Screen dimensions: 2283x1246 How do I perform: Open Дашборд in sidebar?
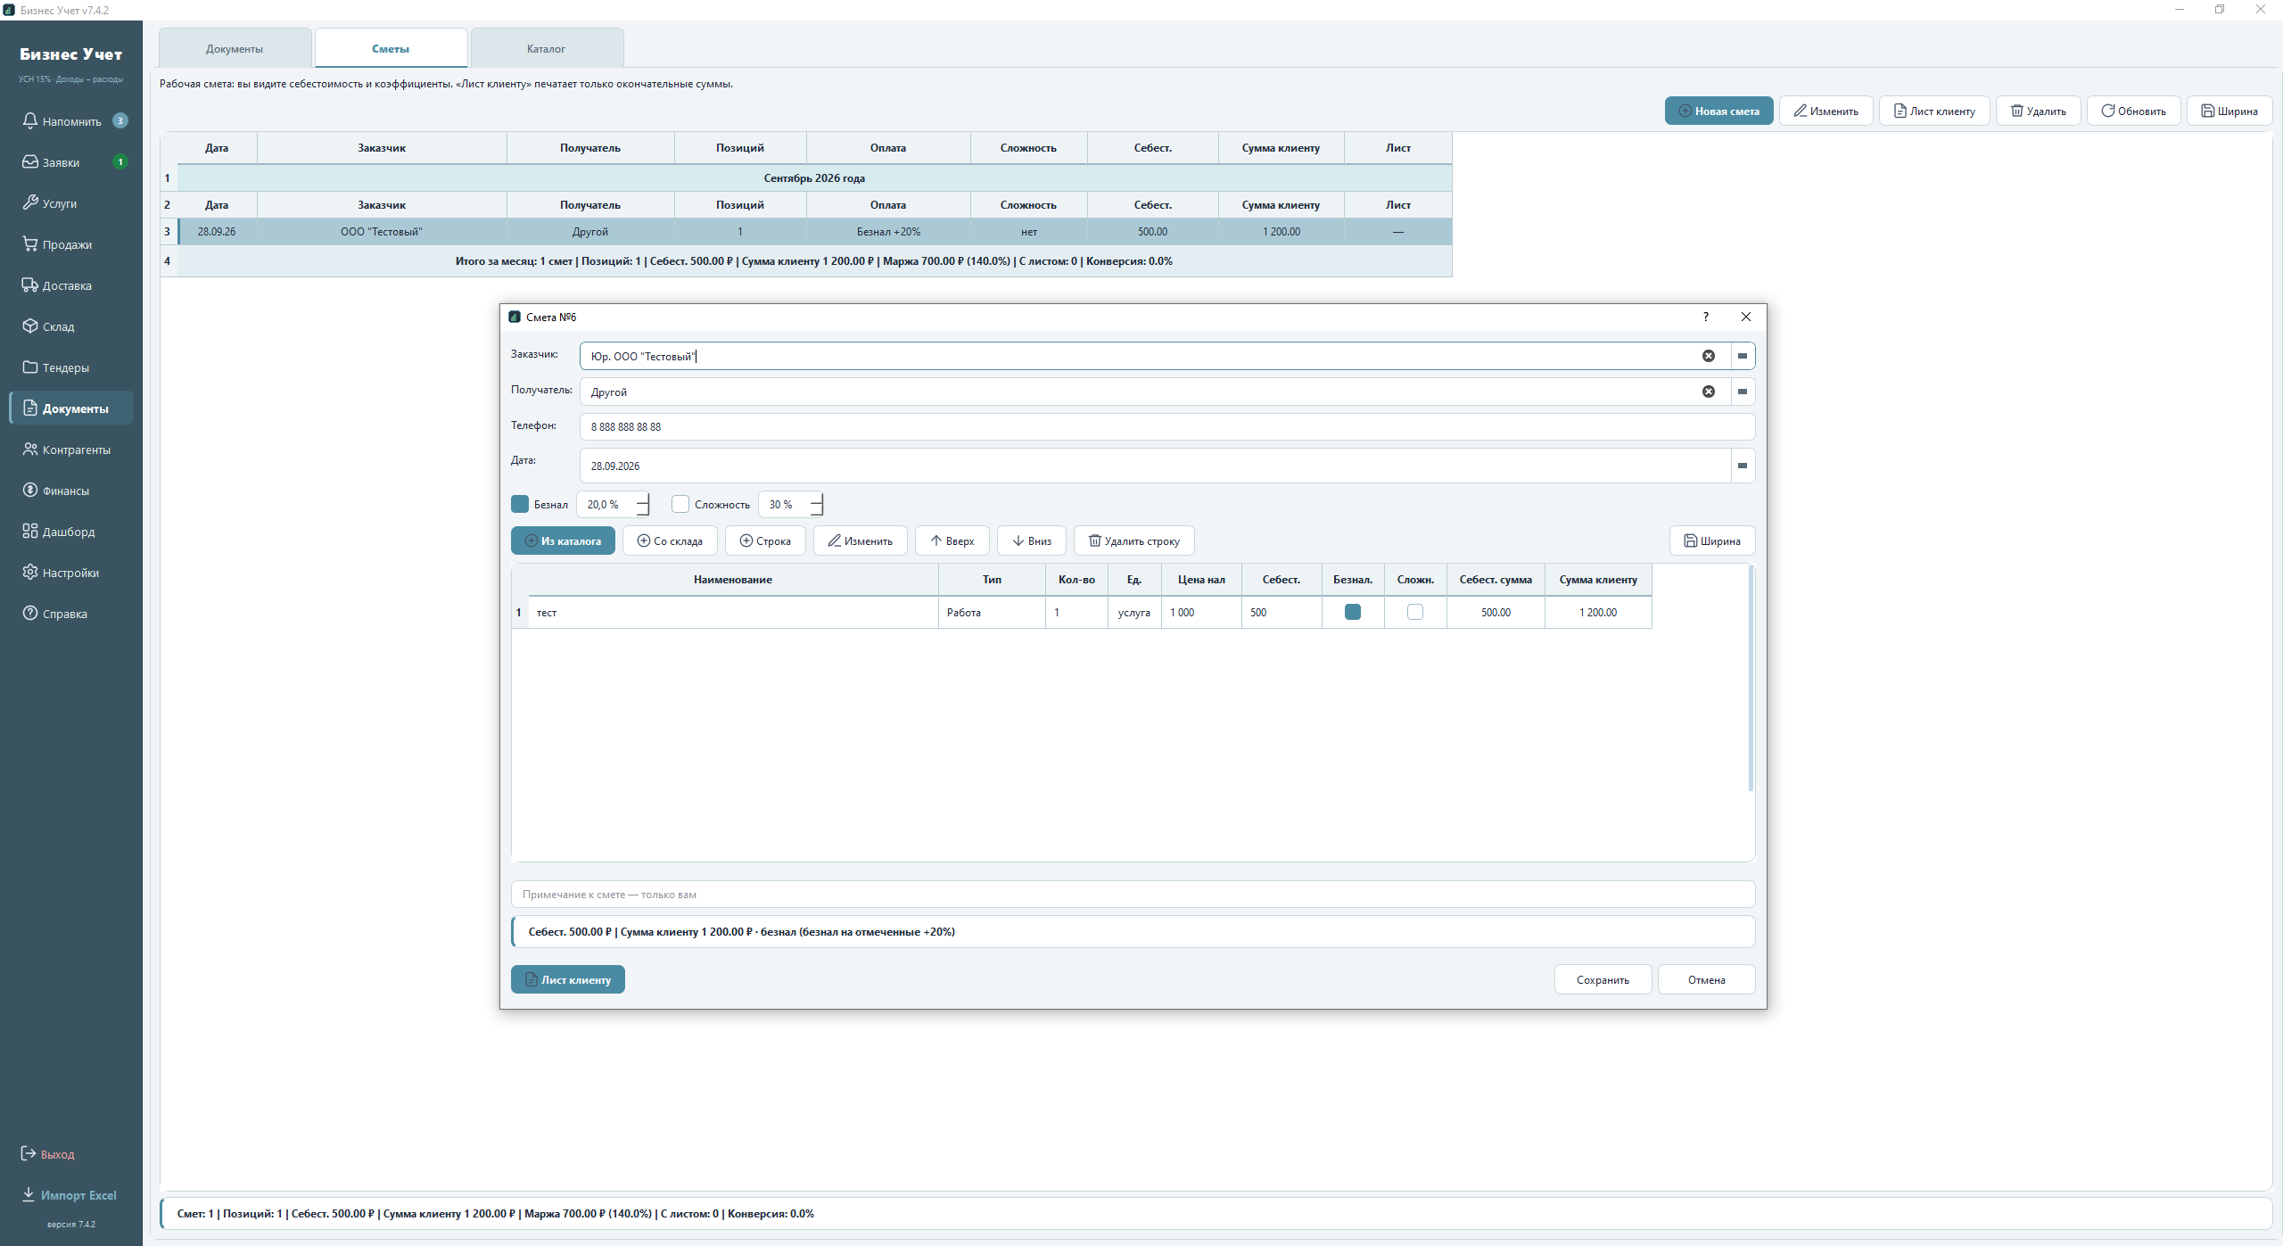tap(71, 532)
